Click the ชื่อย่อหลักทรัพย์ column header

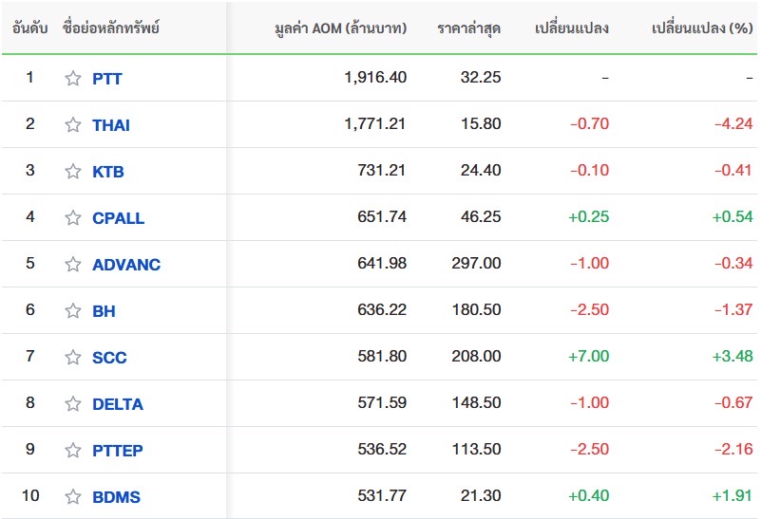click(110, 28)
